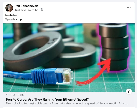The width and height of the screenshot is (137, 108).
Task: Open the Ralf Schooneveld profile name link
Action: click(x=27, y=6)
